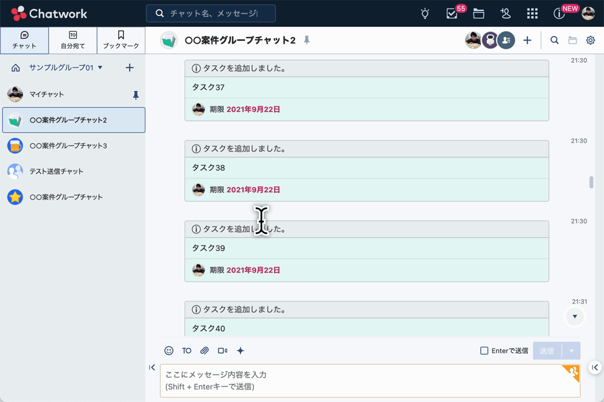604x402 pixels.
Task: Switch to チャット tab
Action: tap(24, 40)
